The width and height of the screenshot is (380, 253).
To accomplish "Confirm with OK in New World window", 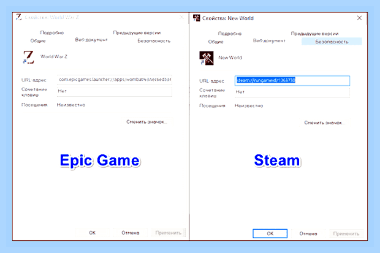I will (270, 233).
